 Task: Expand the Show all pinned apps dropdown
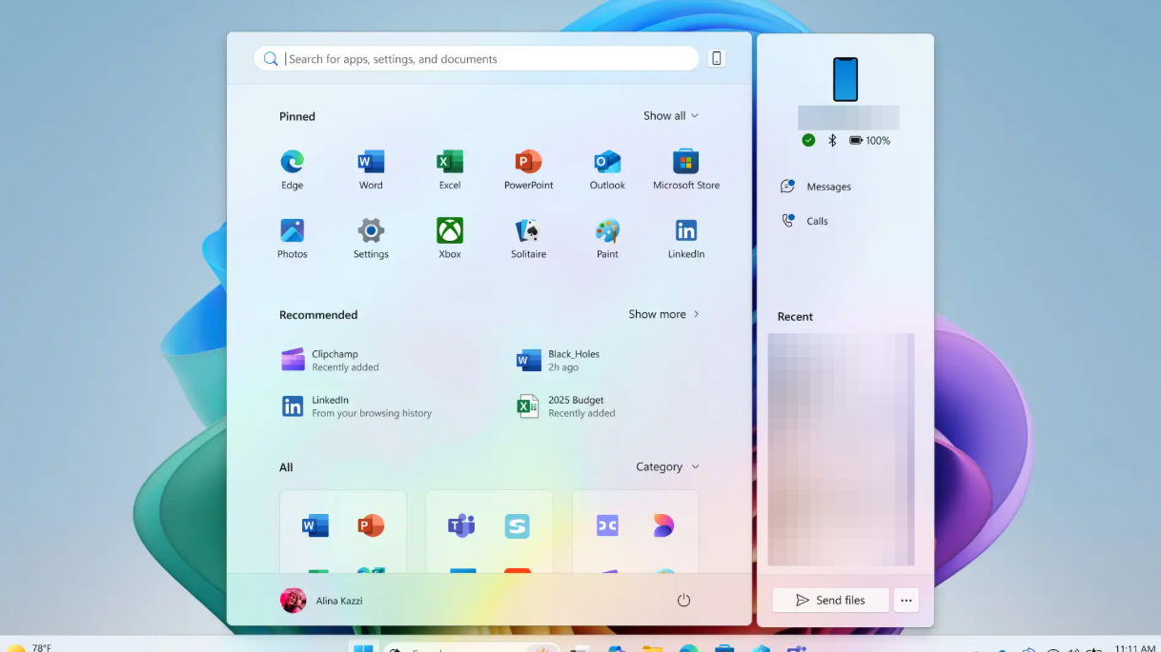[670, 116]
